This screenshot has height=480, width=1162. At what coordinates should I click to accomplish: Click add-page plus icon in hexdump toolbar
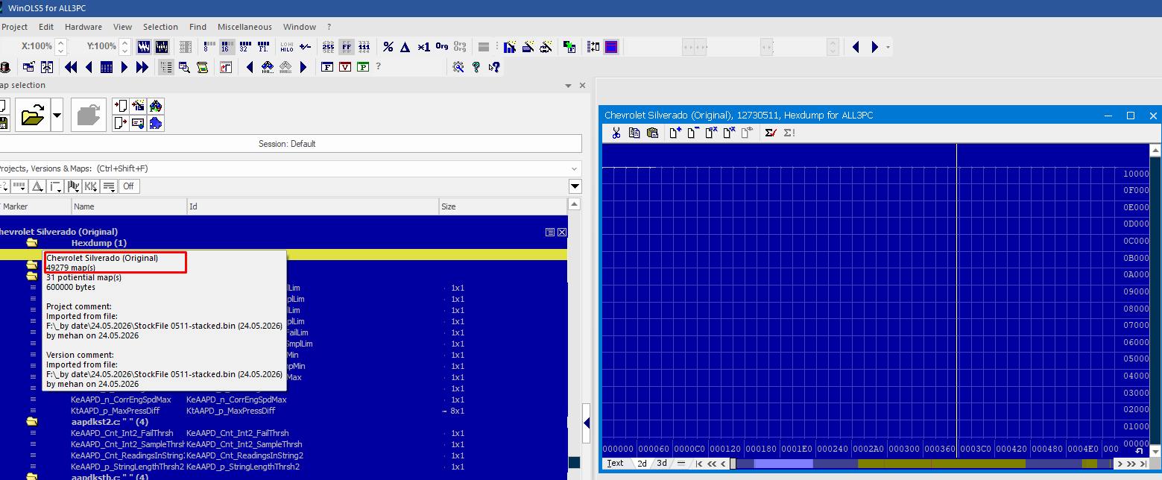click(675, 133)
